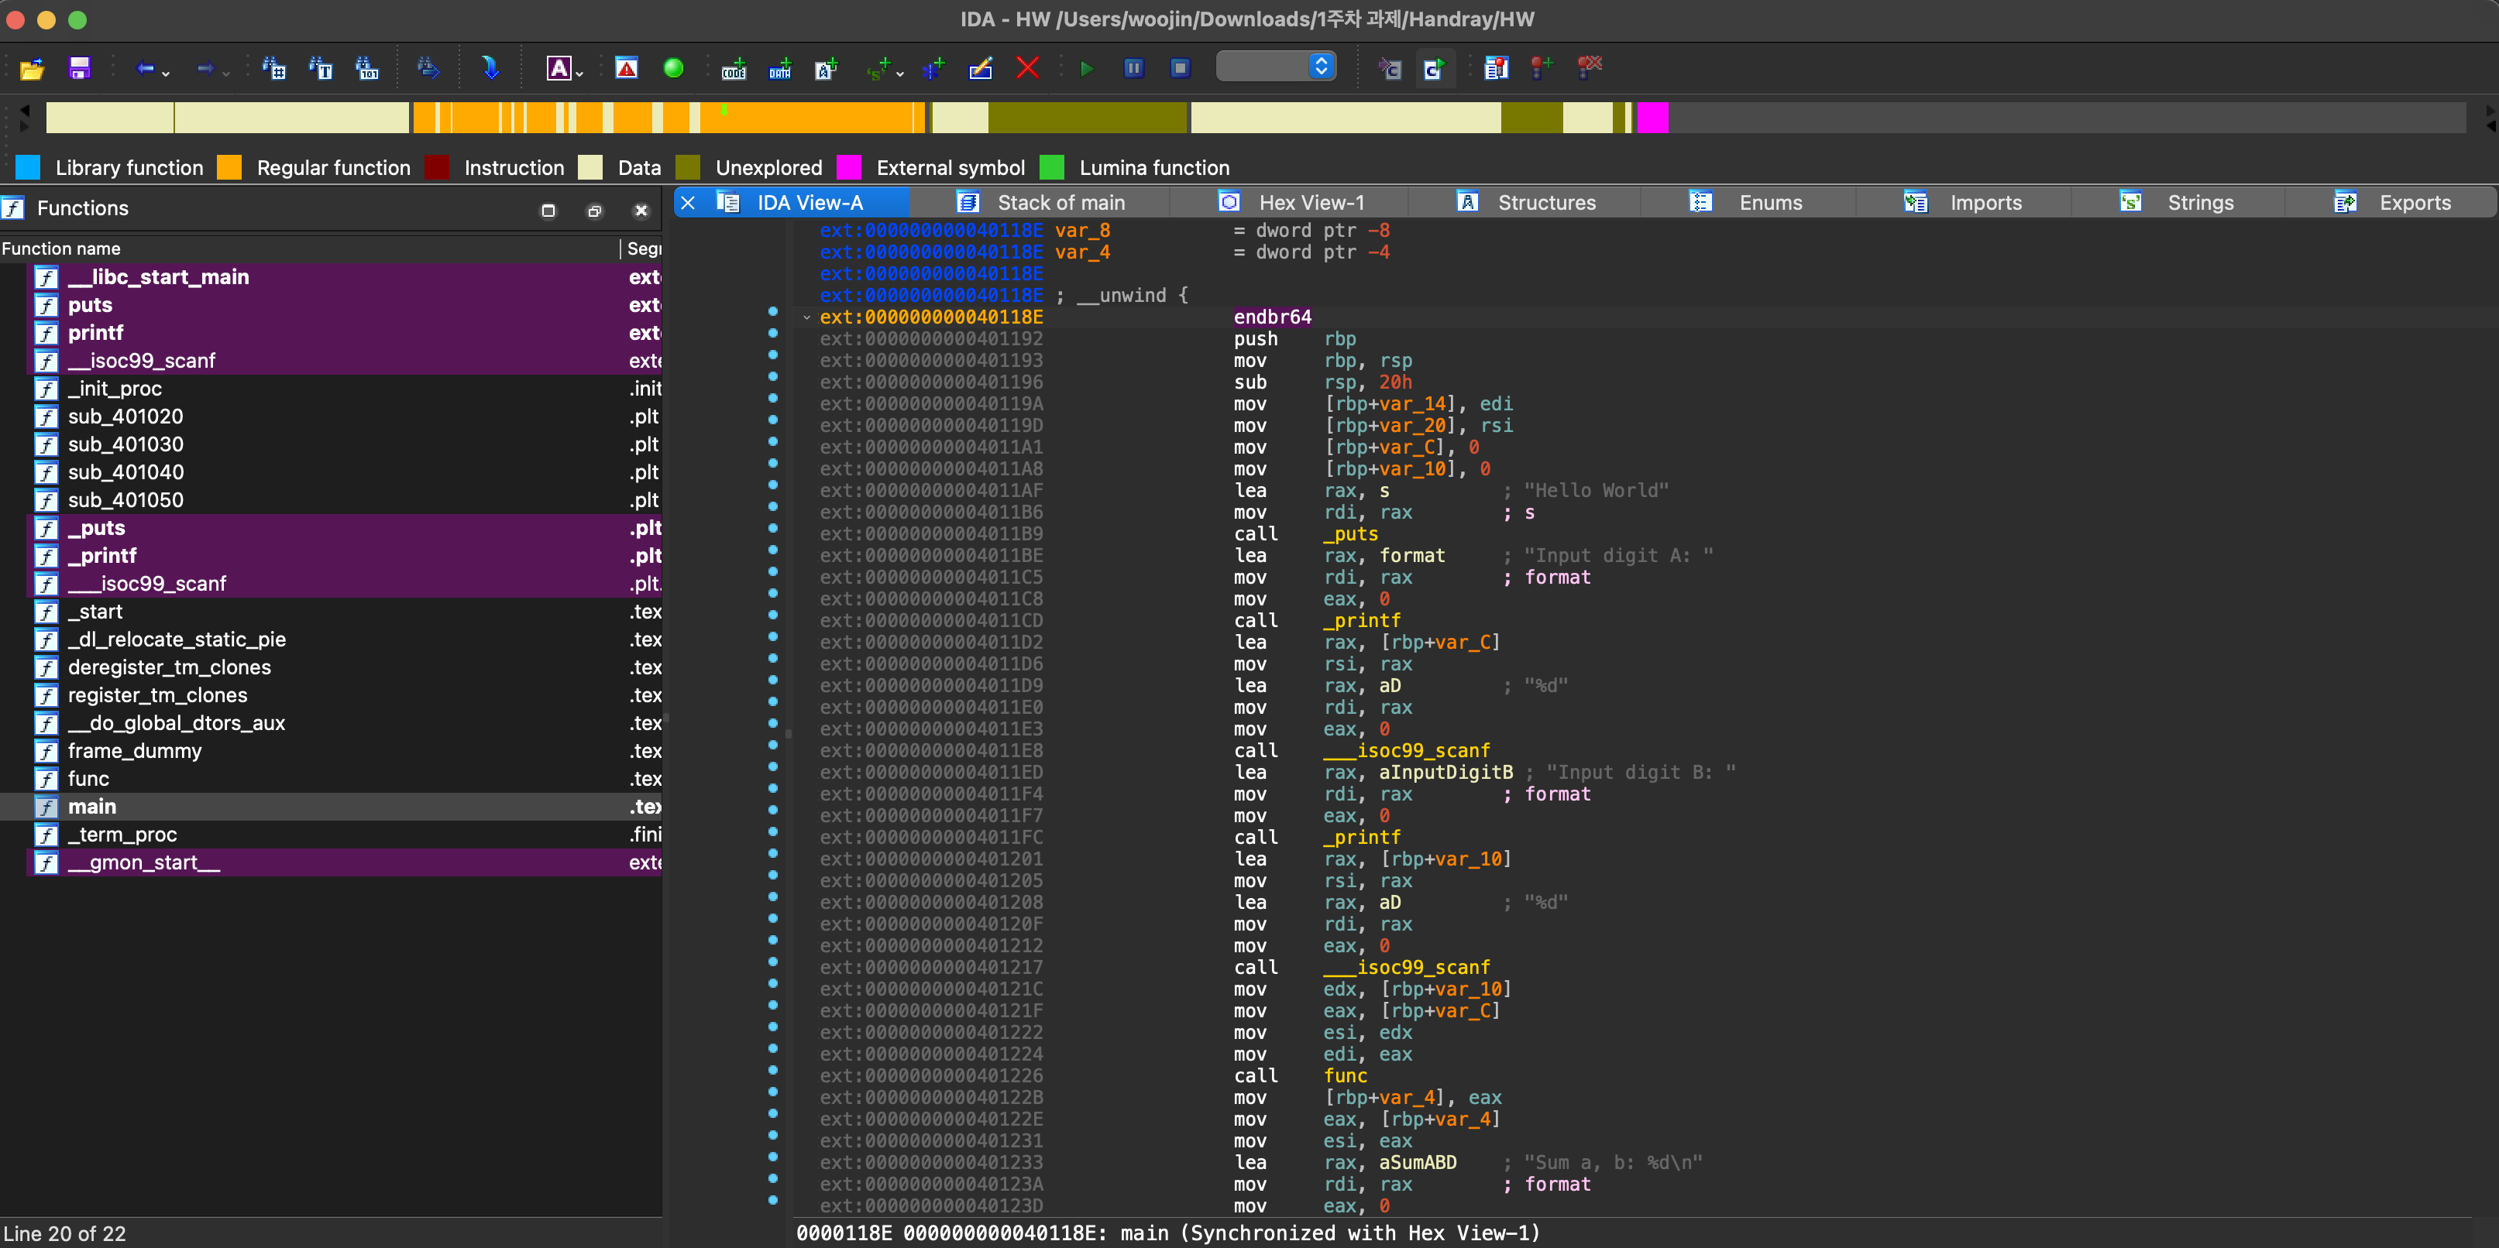The image size is (2499, 1248).
Task: Open the back navigation arrow dropdown
Action: [x=167, y=73]
